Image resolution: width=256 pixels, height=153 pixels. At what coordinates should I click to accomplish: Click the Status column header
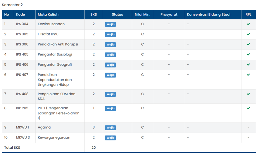(117, 14)
